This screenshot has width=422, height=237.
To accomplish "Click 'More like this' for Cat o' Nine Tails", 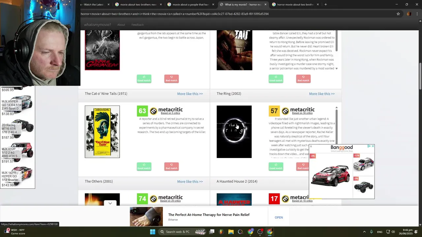I will point(190,94).
